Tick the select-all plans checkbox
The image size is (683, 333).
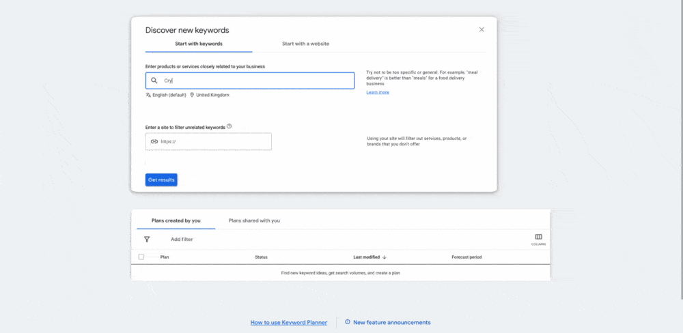(141, 257)
